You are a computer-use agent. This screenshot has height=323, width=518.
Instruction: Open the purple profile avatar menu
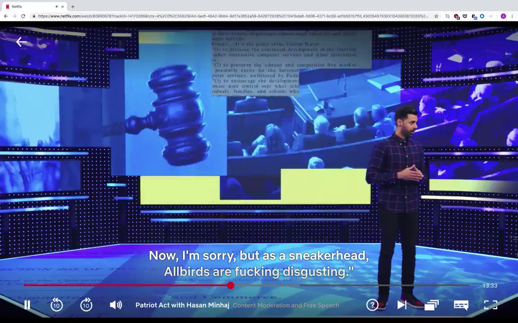(x=503, y=16)
